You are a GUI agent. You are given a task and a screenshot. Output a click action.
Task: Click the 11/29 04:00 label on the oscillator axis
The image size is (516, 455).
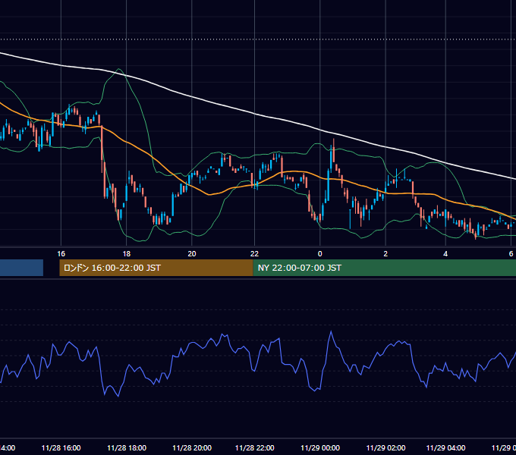[445, 447]
